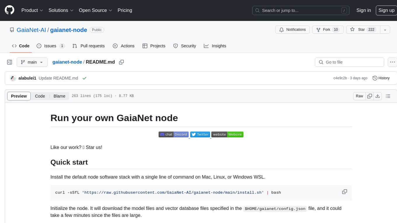The width and height of the screenshot is (397, 223).
Task: Select the Code view
Action: pos(40,96)
